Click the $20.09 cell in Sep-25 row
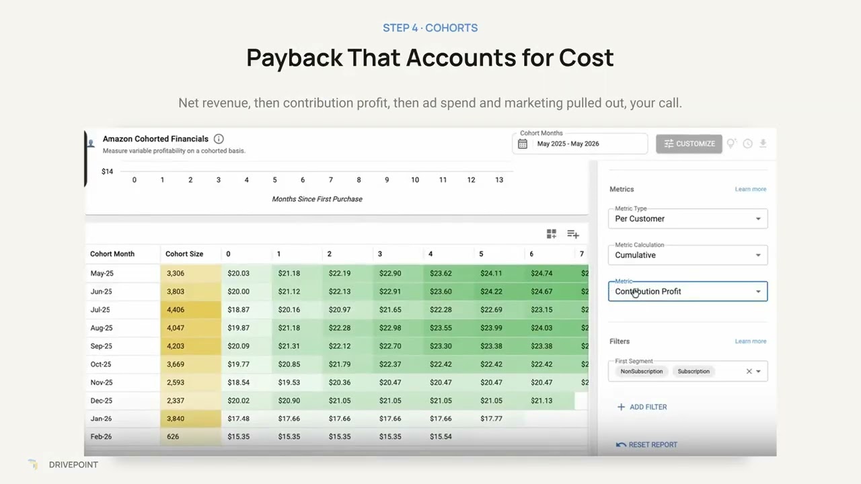861x484 pixels. coord(246,346)
